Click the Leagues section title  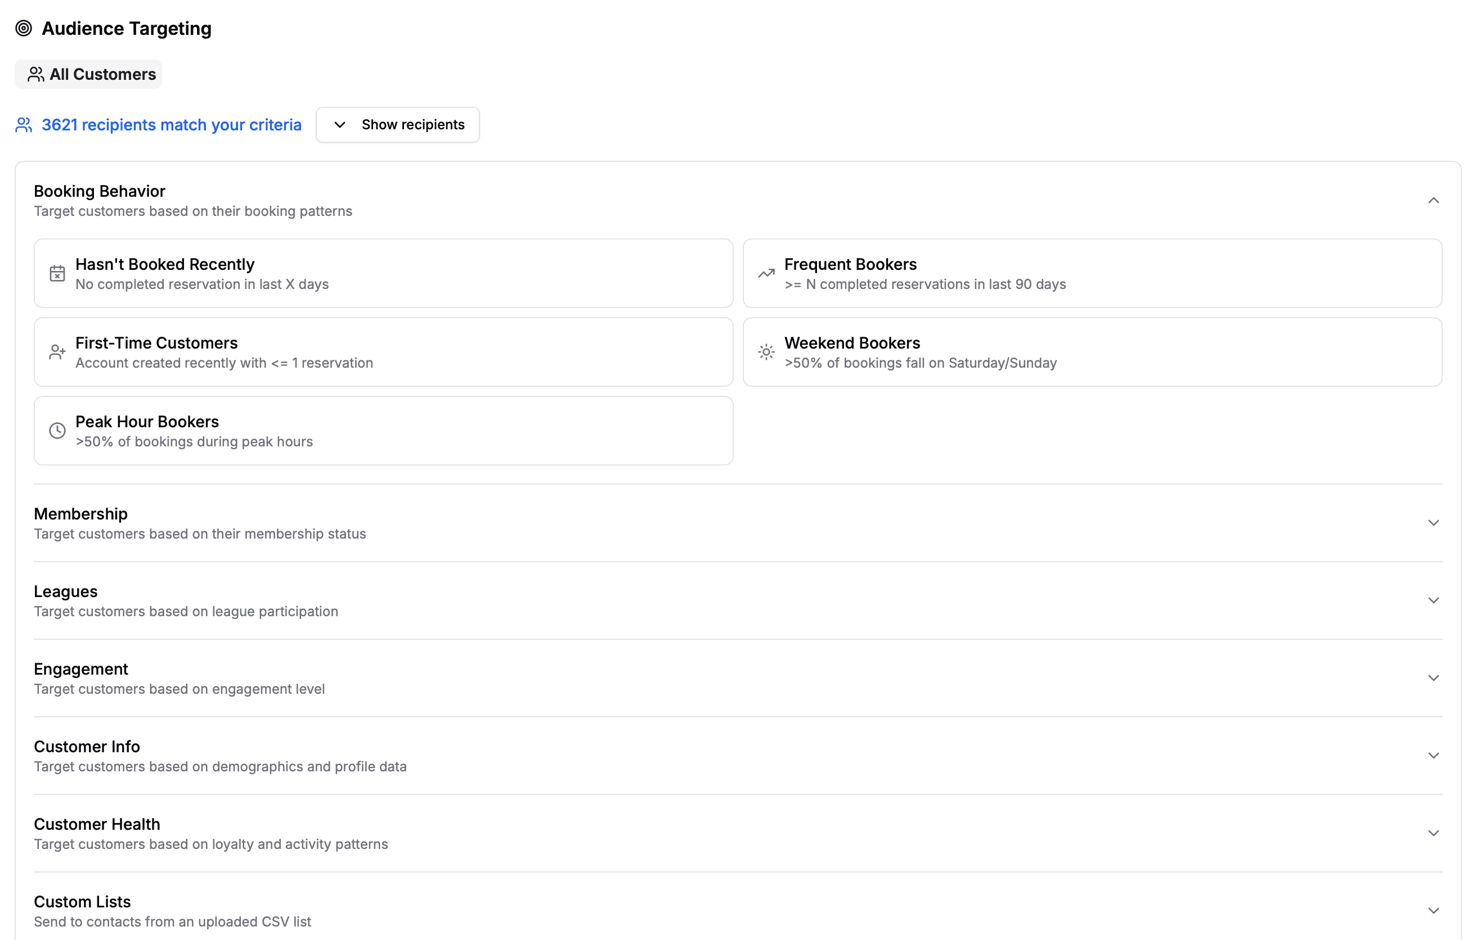[x=66, y=591]
